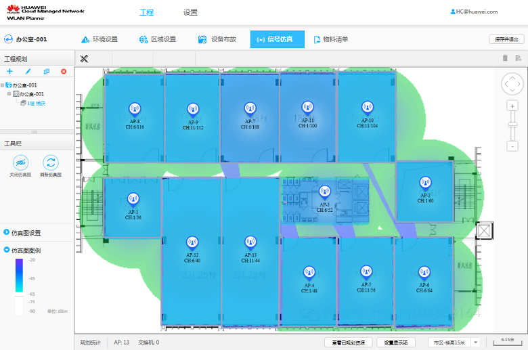Select the AP-13 access point icon

(x=250, y=242)
